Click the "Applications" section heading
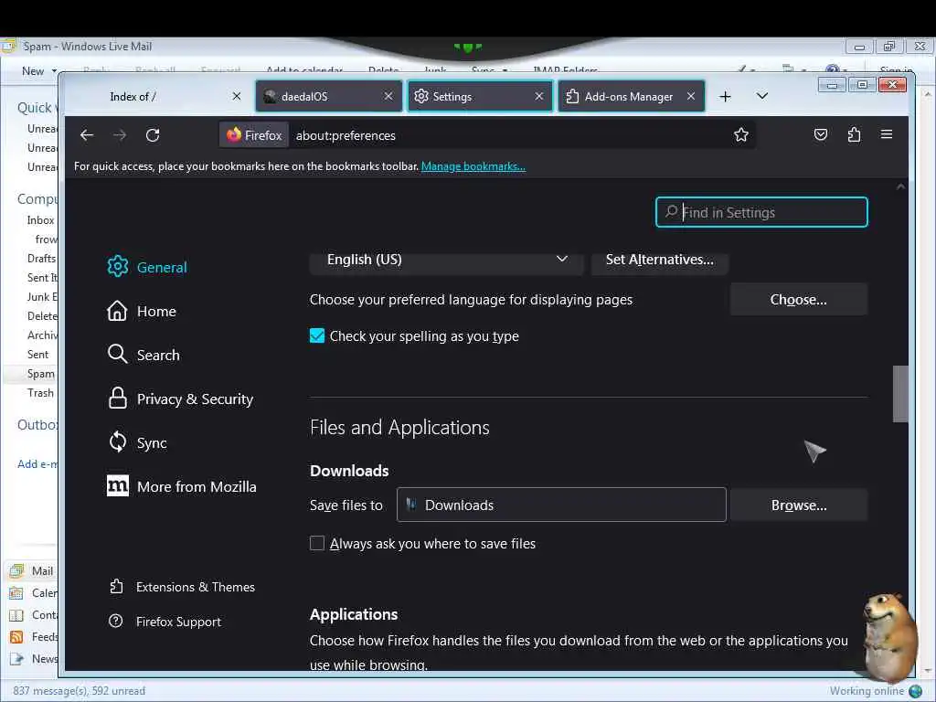Image resolution: width=936 pixels, height=702 pixels. (354, 614)
